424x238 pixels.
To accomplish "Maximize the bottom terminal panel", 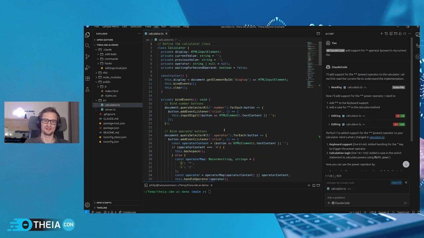I will click(318, 185).
